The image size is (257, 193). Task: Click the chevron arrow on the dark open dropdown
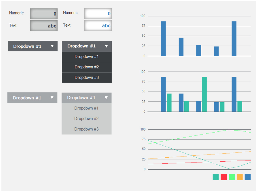click(106, 46)
